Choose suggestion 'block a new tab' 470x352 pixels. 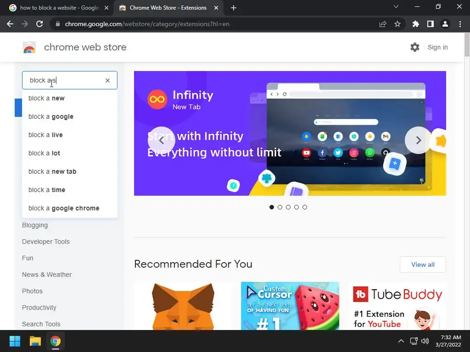70,171
